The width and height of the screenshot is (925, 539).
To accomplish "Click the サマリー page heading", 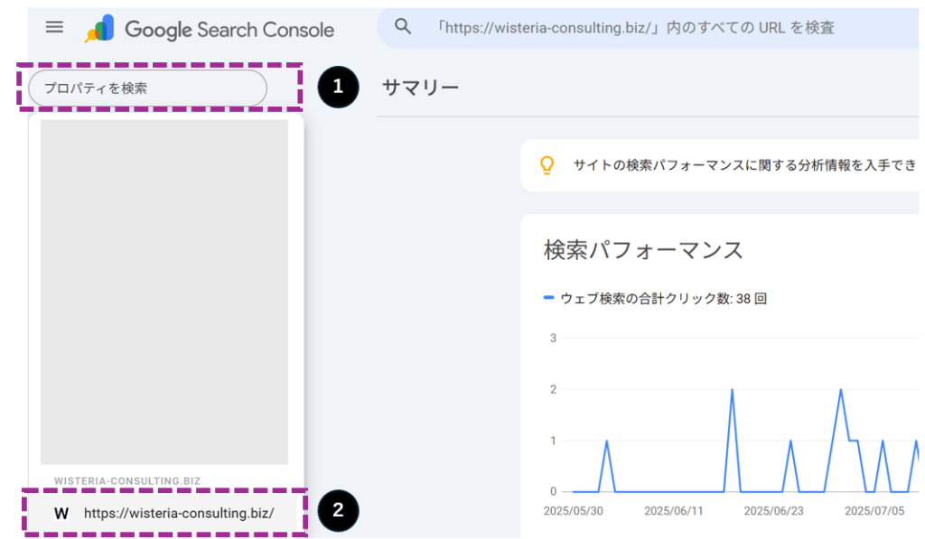I will (421, 88).
